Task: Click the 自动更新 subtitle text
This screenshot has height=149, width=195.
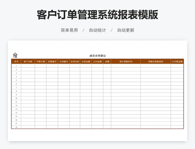Action: click(x=126, y=30)
